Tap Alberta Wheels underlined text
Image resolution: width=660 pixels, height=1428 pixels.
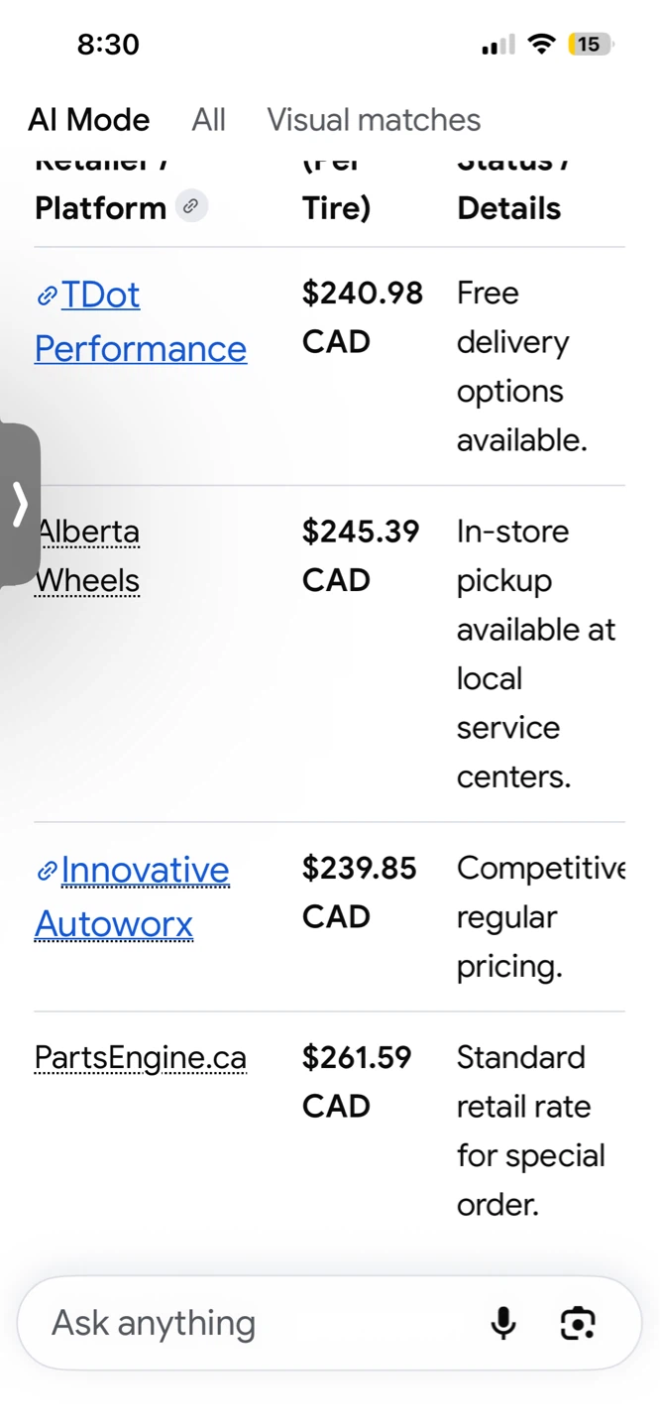tap(87, 555)
